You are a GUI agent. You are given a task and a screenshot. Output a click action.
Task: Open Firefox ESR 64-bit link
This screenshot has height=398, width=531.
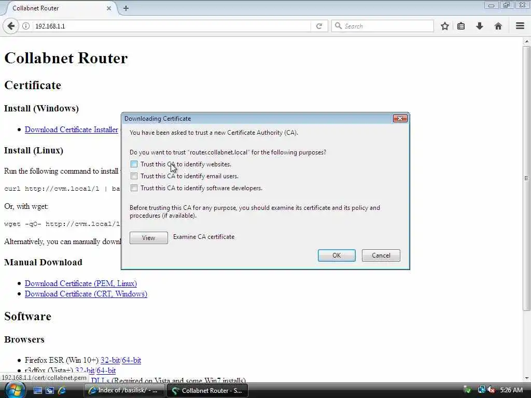click(x=131, y=360)
